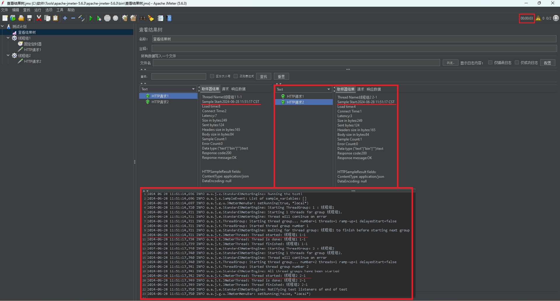Image resolution: width=560 pixels, height=301 pixels.
Task: Click the 名称 name input field
Action: pos(354,39)
